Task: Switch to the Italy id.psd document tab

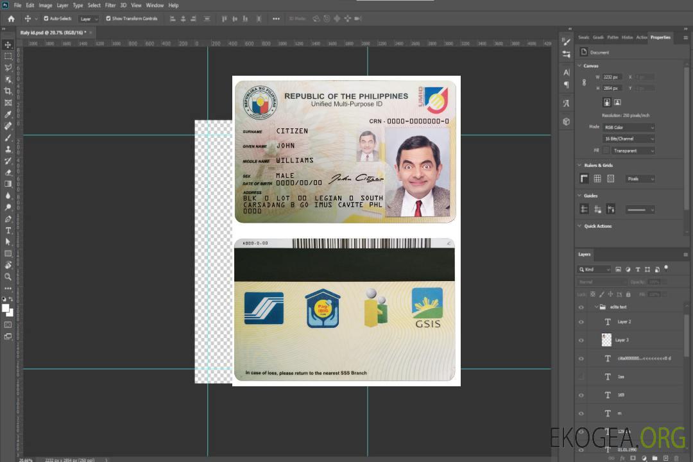Action: [51, 32]
